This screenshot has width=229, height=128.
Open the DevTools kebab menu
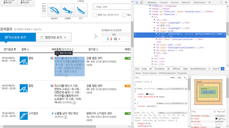221,2
